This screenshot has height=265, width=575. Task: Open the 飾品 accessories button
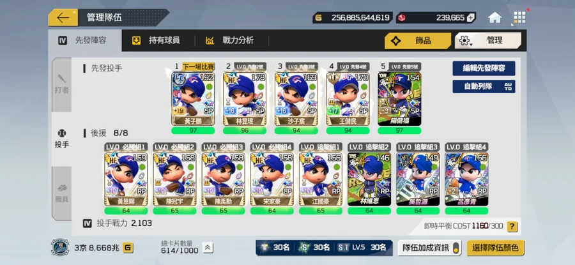(418, 41)
